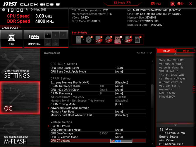Select the optical disc boot device icon
196x147 pixels.
(89, 39)
